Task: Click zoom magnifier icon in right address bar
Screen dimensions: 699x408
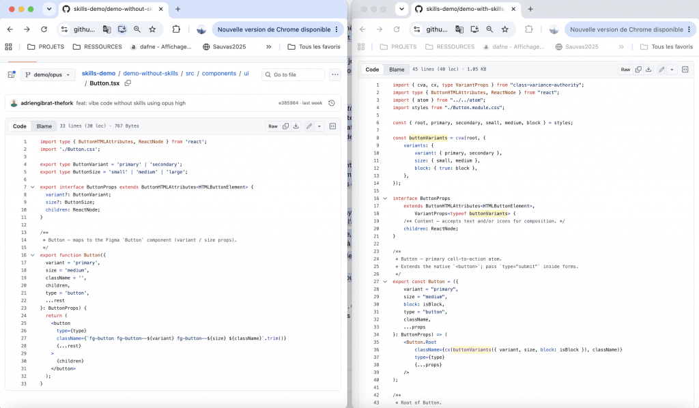Action: (x=490, y=29)
